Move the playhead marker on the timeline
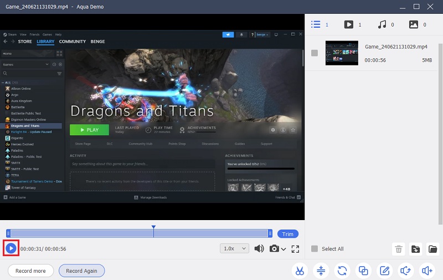 point(153,227)
